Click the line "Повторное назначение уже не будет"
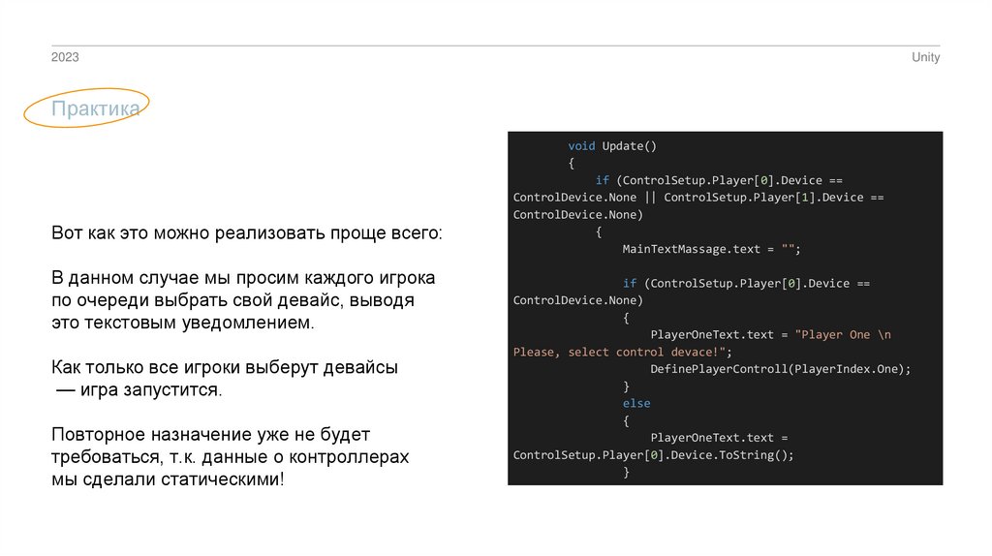The width and height of the screenshot is (992, 556). point(211,435)
